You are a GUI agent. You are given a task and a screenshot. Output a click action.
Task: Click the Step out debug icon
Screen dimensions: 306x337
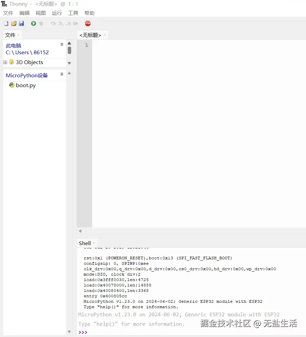(x=68, y=23)
